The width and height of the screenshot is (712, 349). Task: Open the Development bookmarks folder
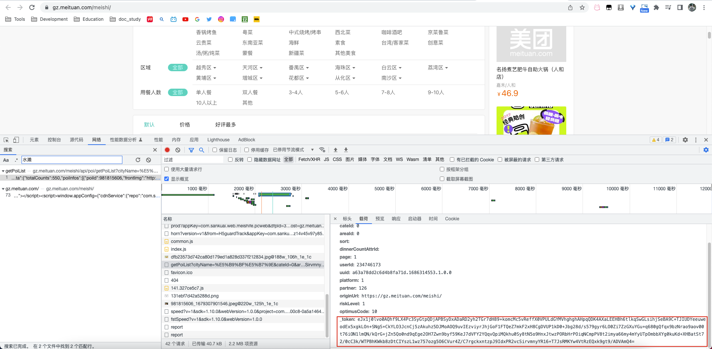[x=50, y=19]
